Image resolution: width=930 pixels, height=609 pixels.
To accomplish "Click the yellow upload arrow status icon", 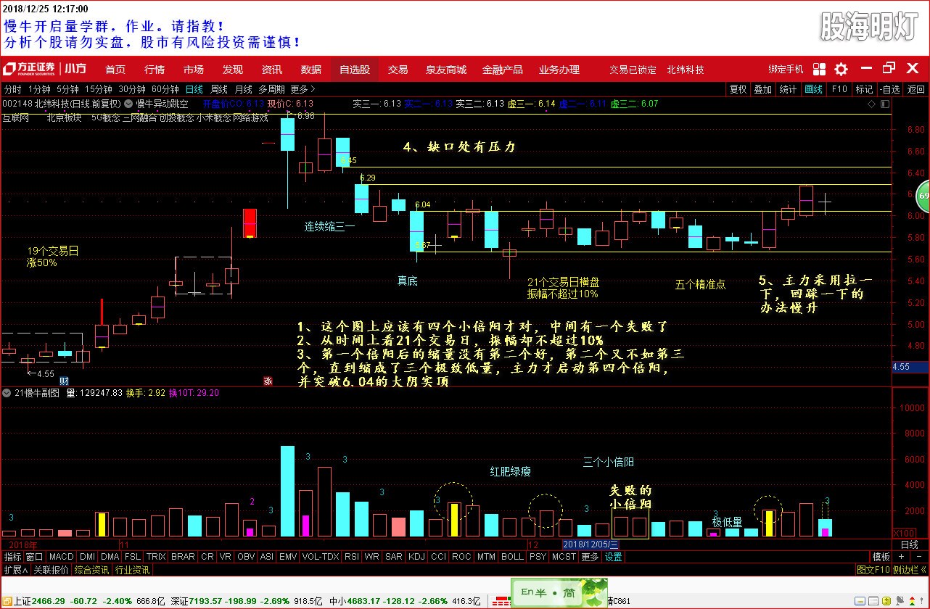I will click(x=886, y=601).
